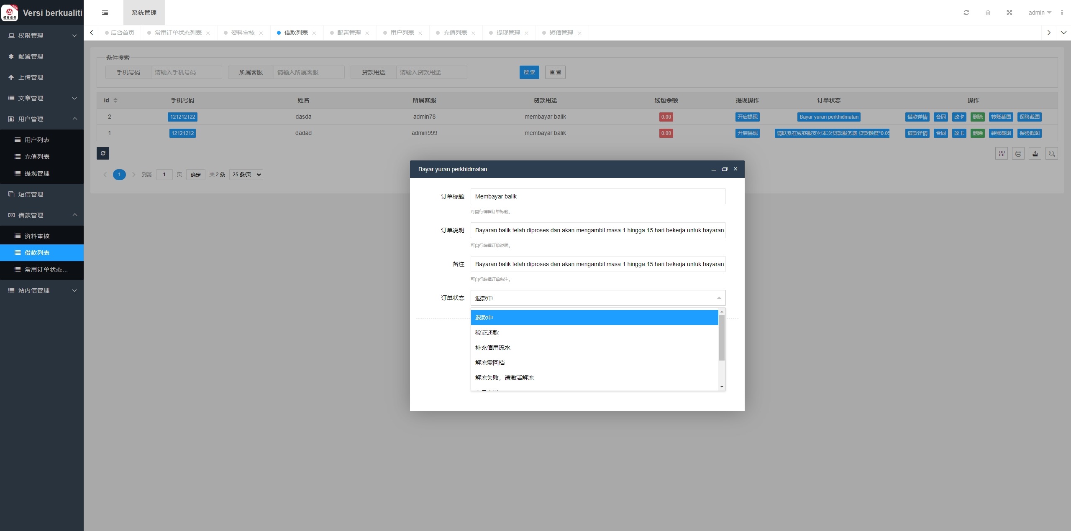
Task: Click the export table icon
Action: [x=1035, y=154]
